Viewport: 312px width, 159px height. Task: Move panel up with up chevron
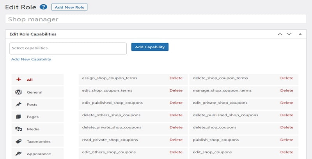click(x=280, y=34)
